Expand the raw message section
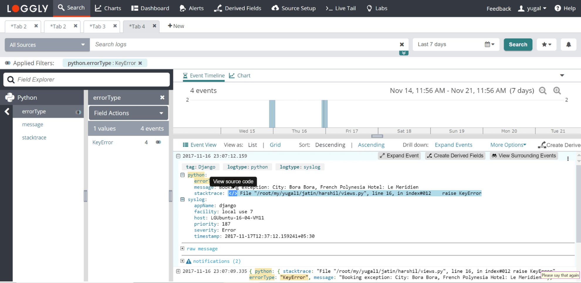Screen dimensions: 581x283 [x=182, y=249]
